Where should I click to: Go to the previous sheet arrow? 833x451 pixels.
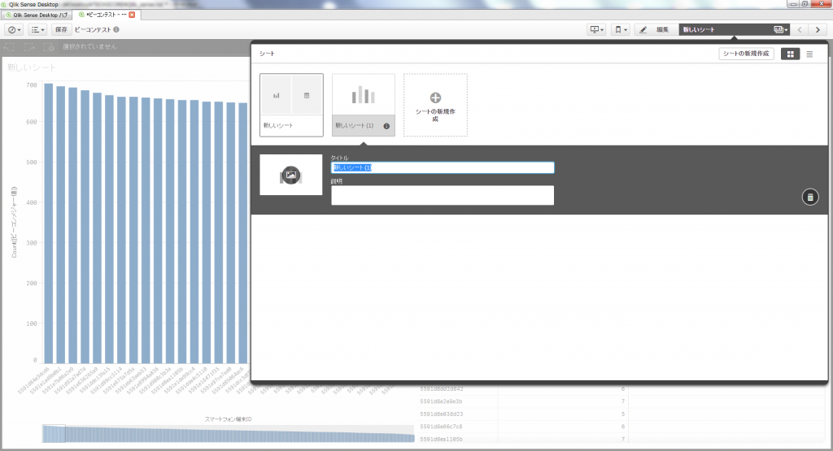800,30
